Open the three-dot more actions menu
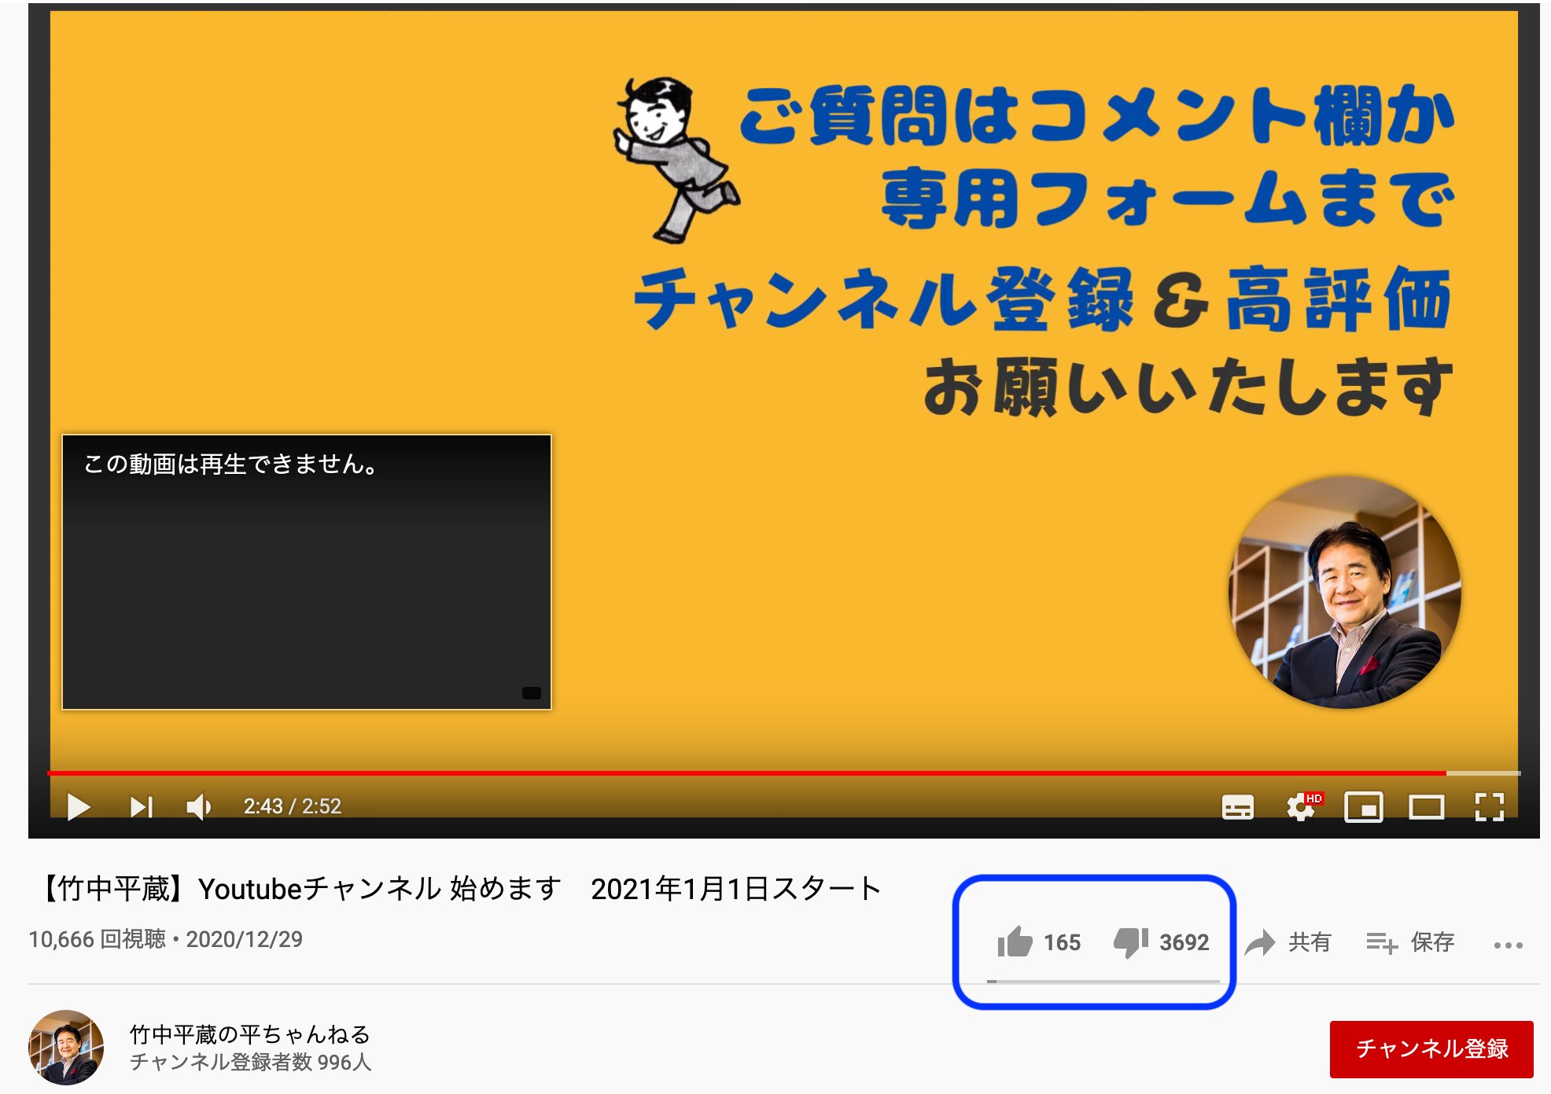The image size is (1551, 1094). [x=1508, y=945]
